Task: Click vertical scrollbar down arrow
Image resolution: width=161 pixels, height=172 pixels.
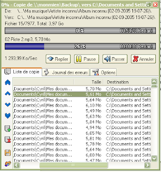Action: (x=154, y=158)
